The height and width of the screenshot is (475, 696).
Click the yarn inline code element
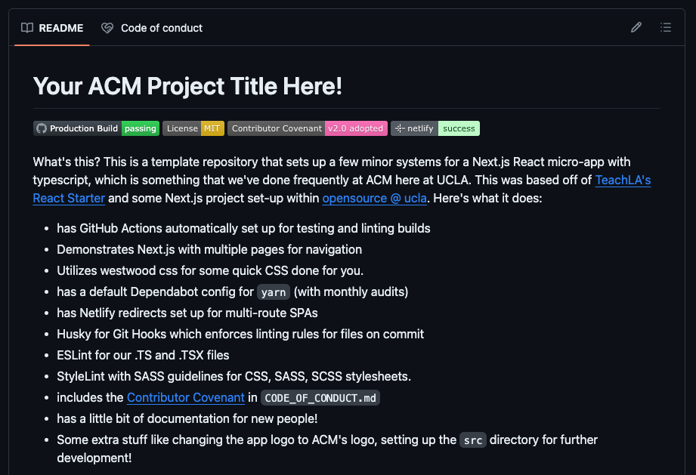pyautogui.click(x=273, y=291)
